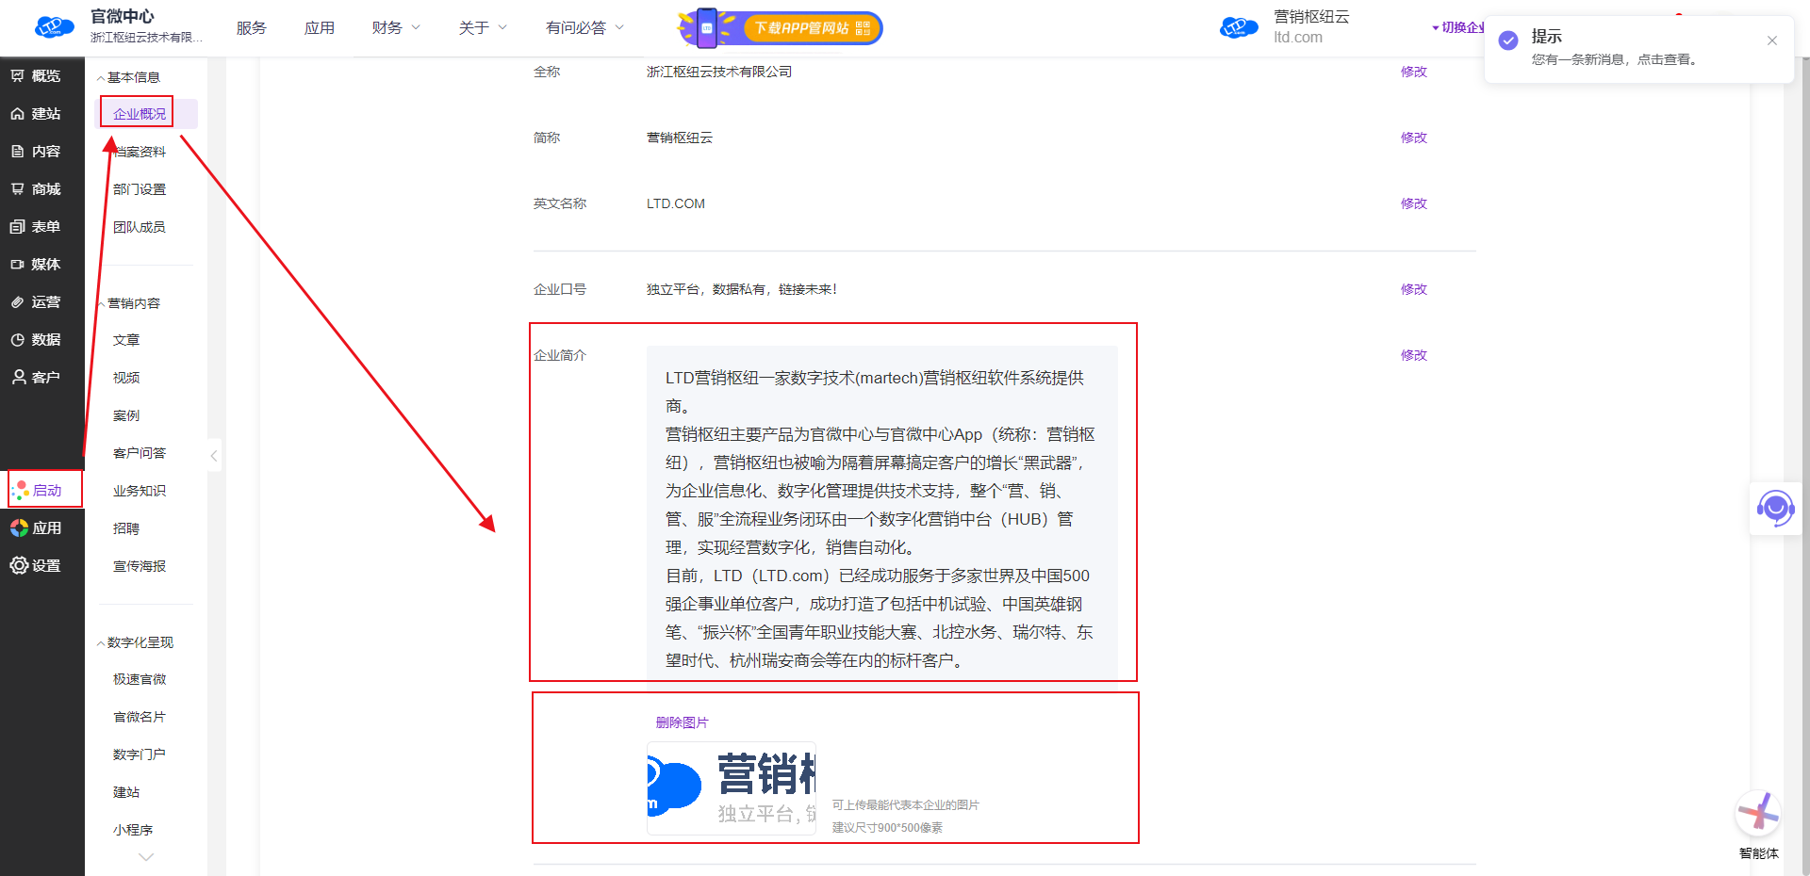Click the LTD cloud logo beside 官微中心

click(x=54, y=26)
